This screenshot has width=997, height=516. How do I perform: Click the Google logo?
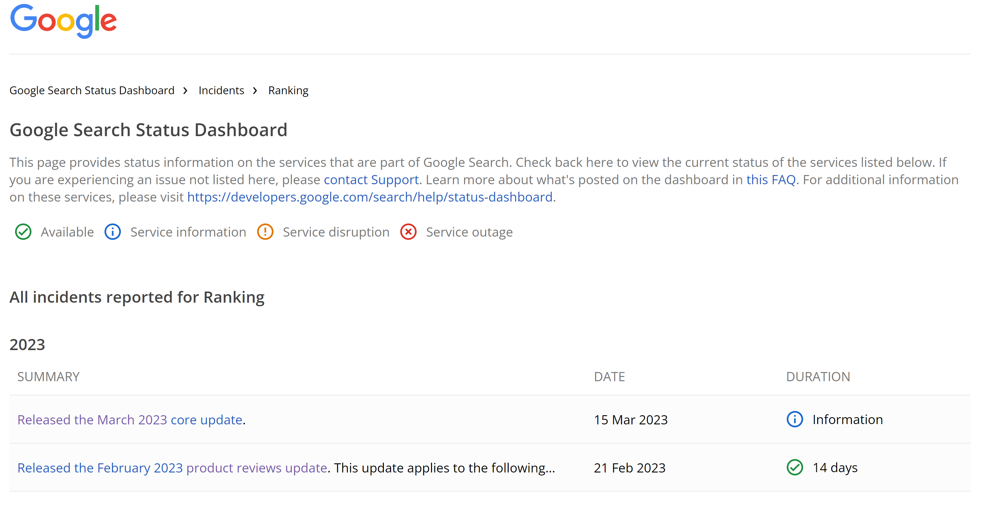(63, 21)
